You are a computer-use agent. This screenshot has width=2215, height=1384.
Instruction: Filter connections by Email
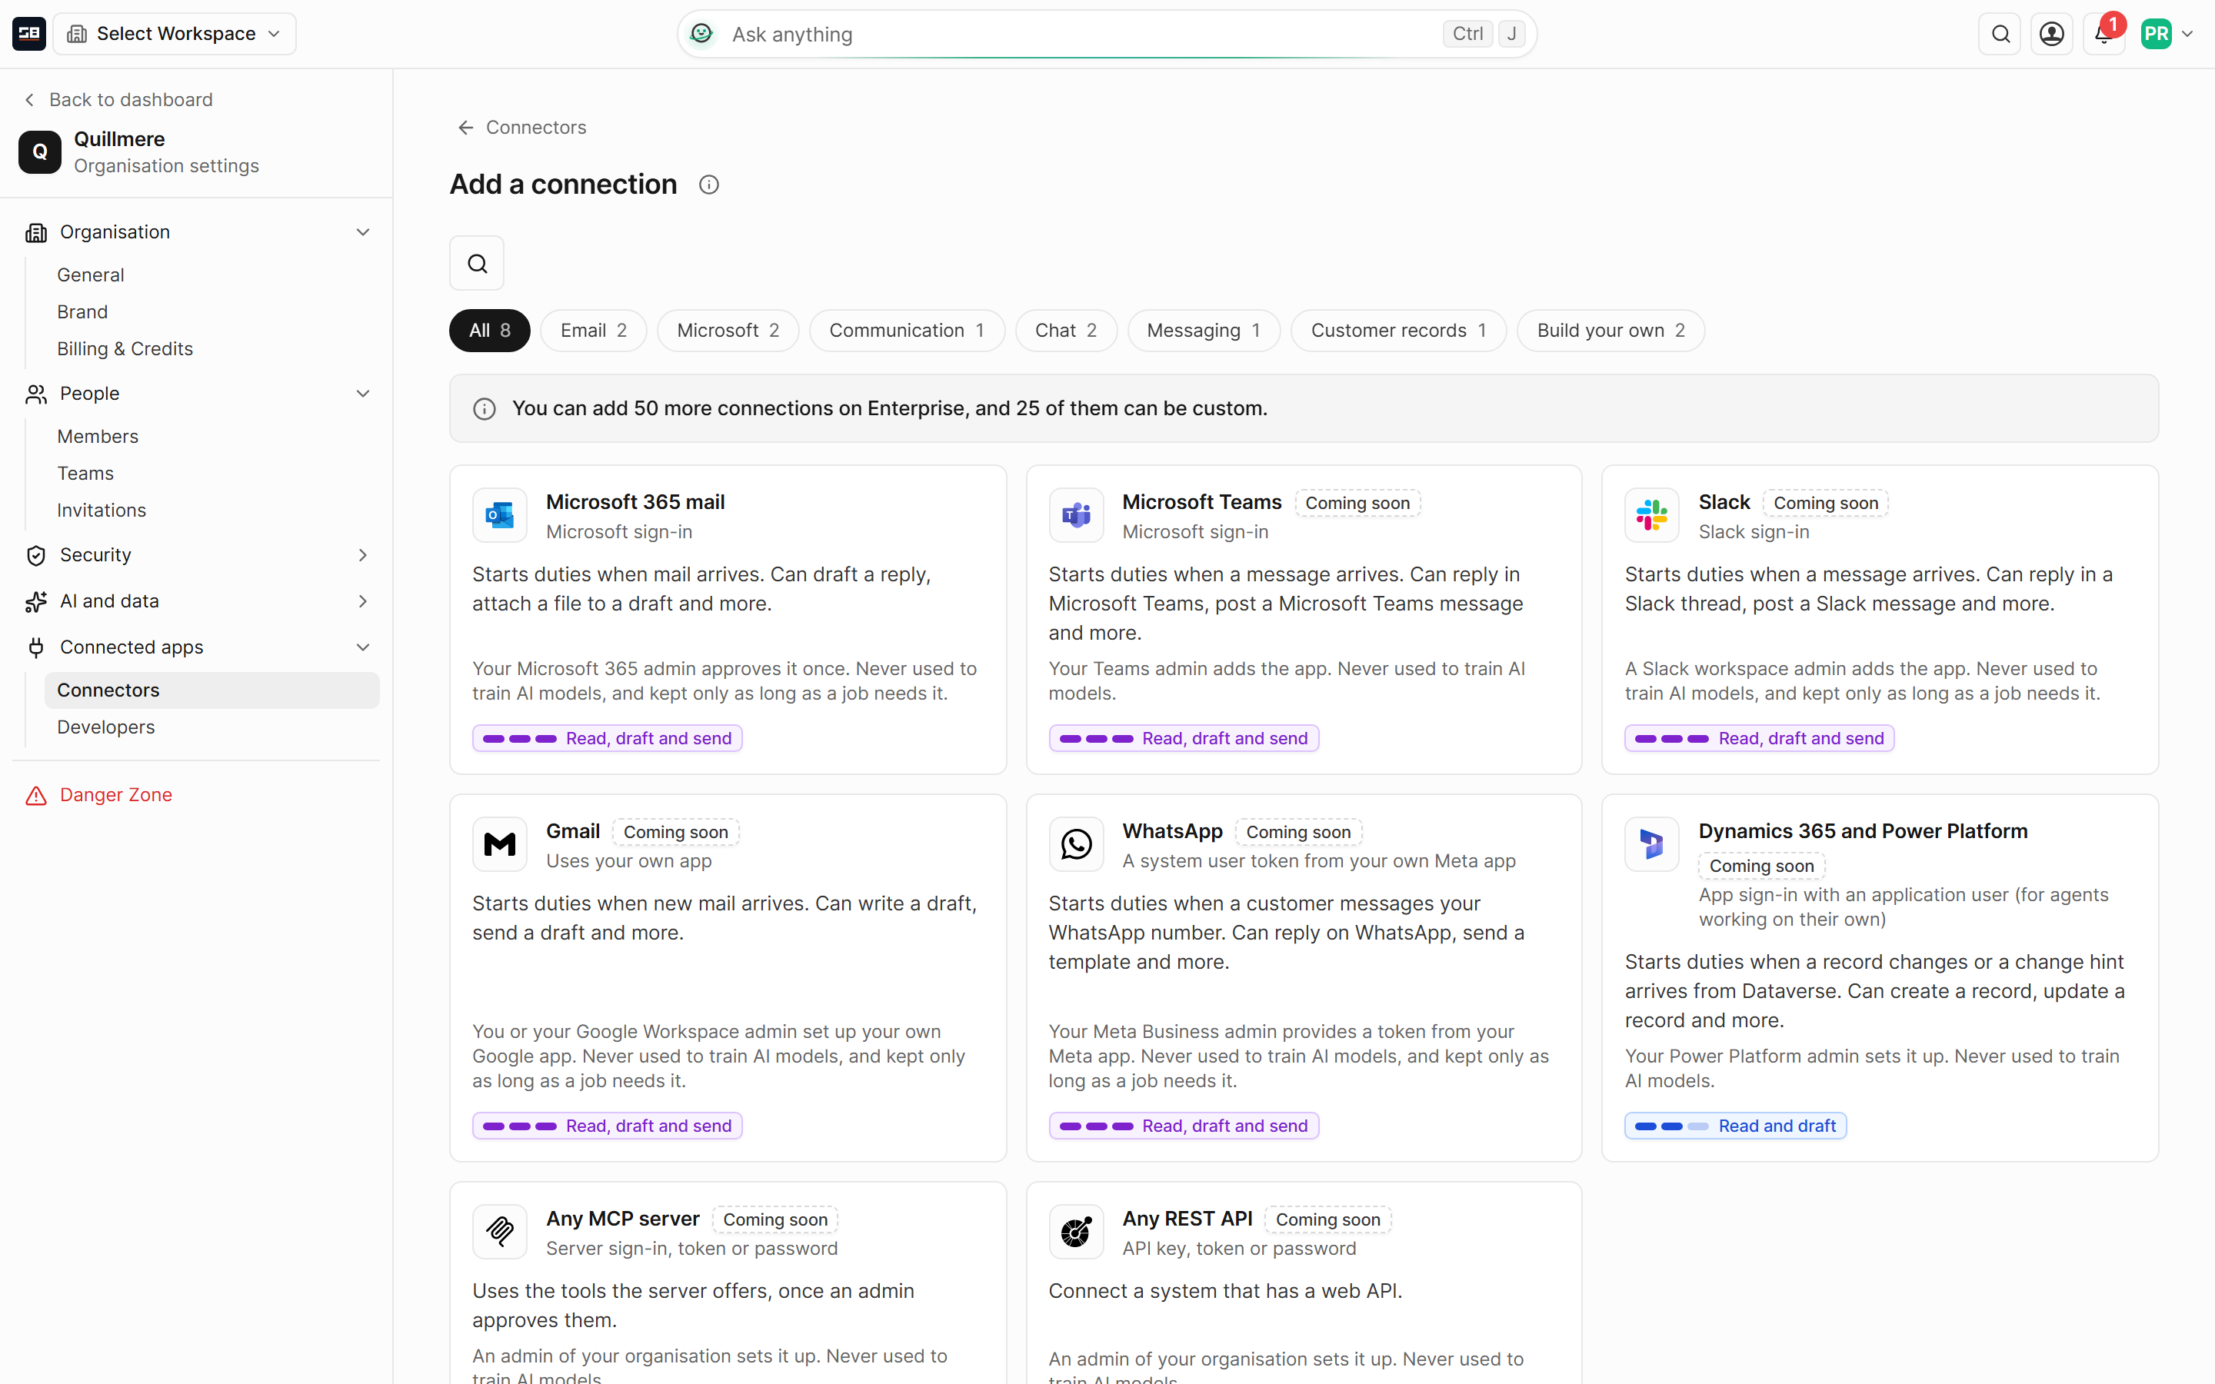click(x=593, y=331)
